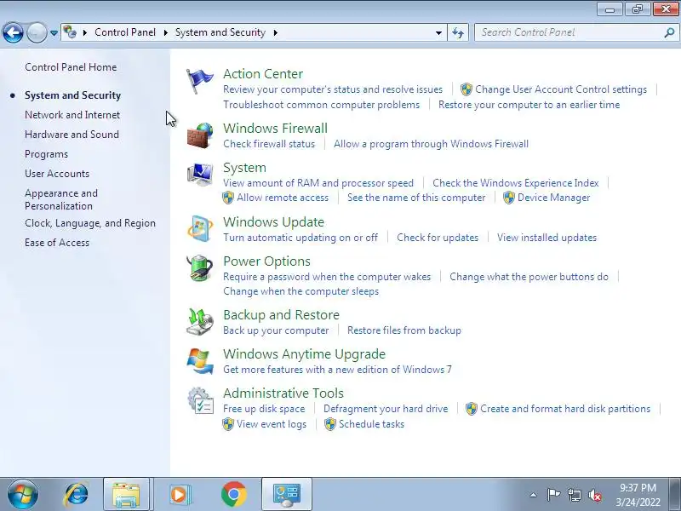Open the Action Center heading link
The image size is (681, 511).
263,74
